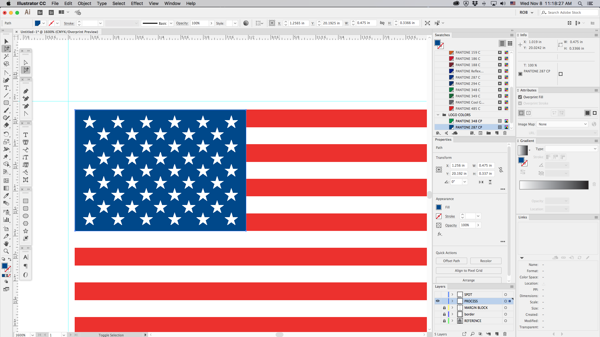This screenshot has height=337, width=600.
Task: Collapse the LOGO COLORS swatch group
Action: [x=438, y=115]
